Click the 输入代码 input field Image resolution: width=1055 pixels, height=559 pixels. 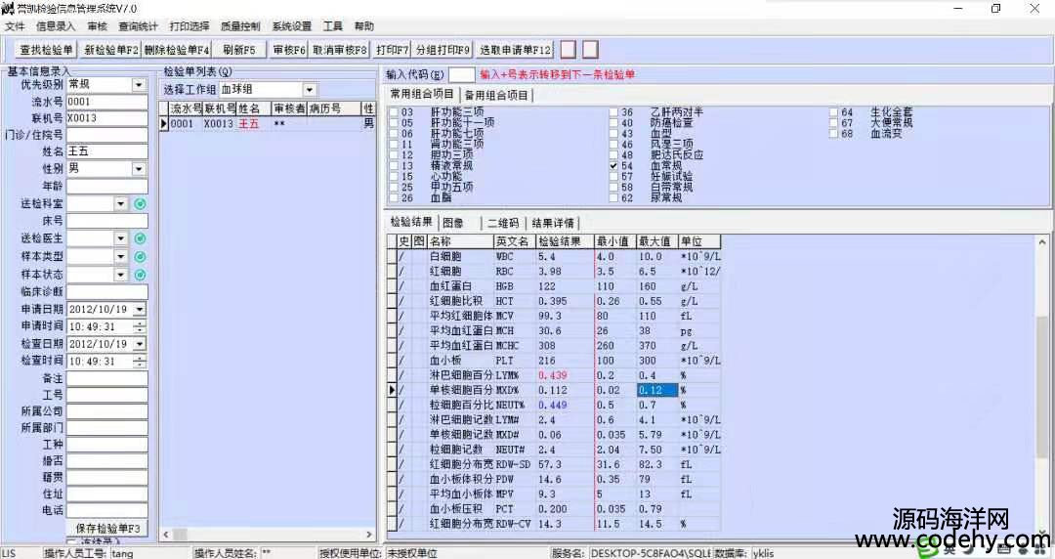tap(462, 74)
